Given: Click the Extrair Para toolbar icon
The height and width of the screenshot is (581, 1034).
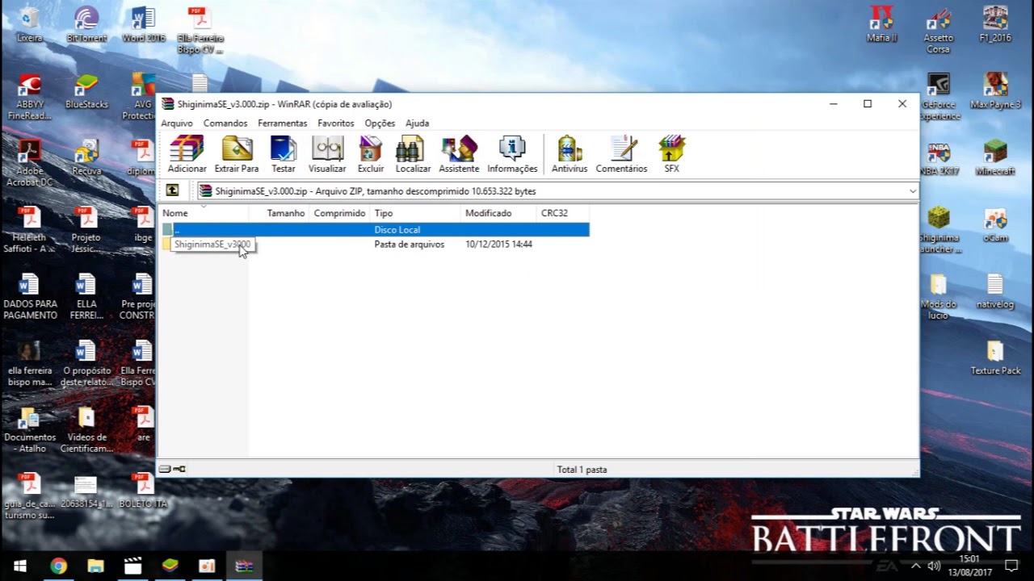Looking at the screenshot, I should [237, 154].
